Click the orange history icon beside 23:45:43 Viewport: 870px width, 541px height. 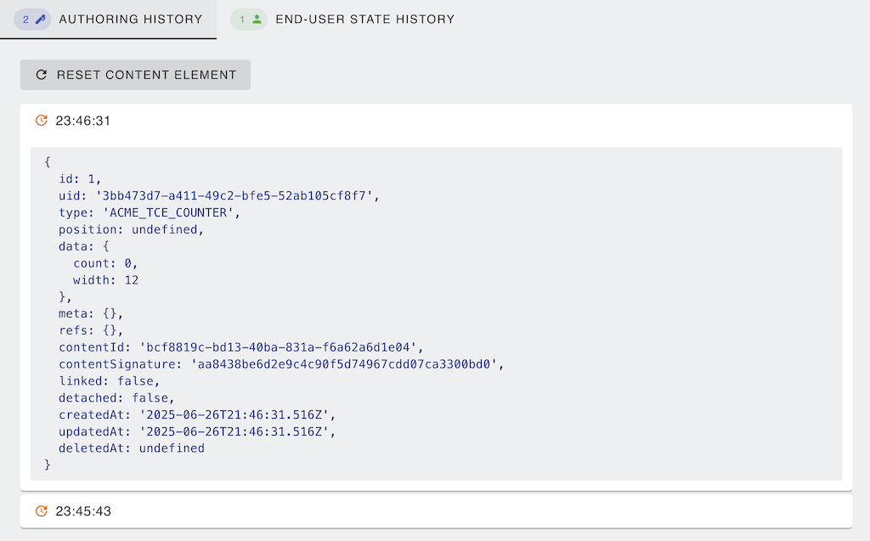pos(41,511)
